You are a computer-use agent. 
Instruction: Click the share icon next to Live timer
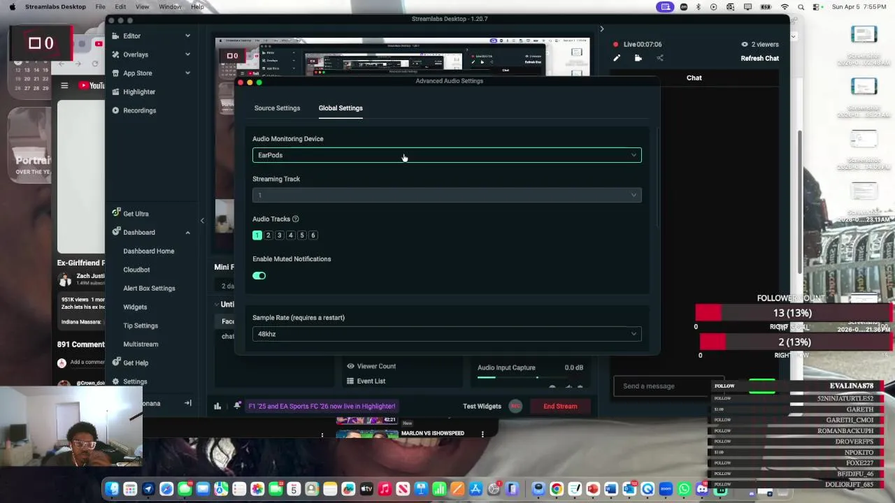pos(659,58)
